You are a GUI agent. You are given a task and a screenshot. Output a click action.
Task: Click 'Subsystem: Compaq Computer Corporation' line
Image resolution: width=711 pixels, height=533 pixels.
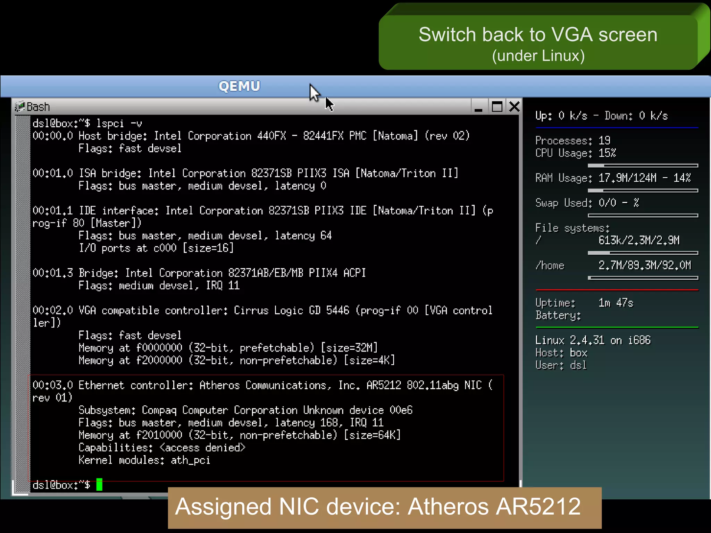pyautogui.click(x=245, y=410)
